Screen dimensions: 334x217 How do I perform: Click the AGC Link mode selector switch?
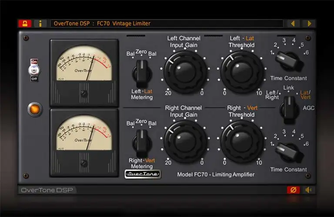[x=289, y=110]
